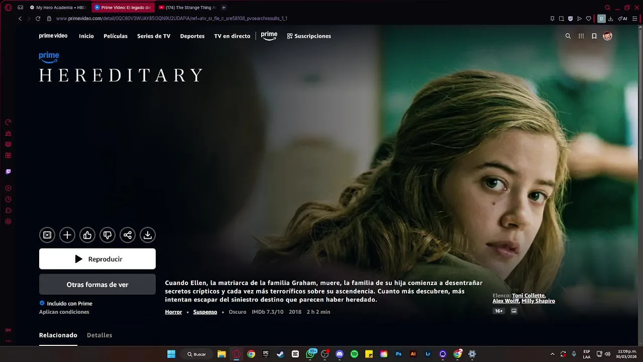Screen dimensions: 643x362
Task: Open the taskbar clock showing 11:09 p. m.
Action: pos(627,354)
